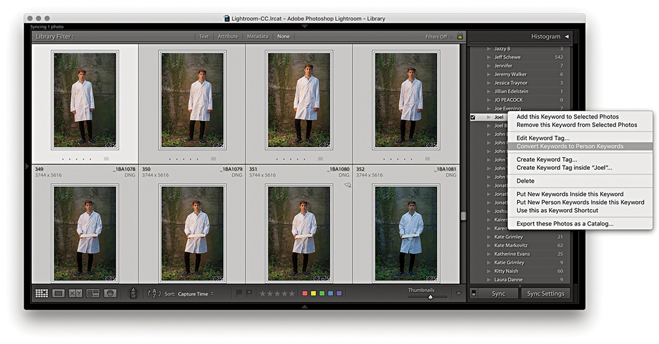Screen dimensions: 659x344
Task: Set the pick flag in toolbar
Action: point(240,294)
